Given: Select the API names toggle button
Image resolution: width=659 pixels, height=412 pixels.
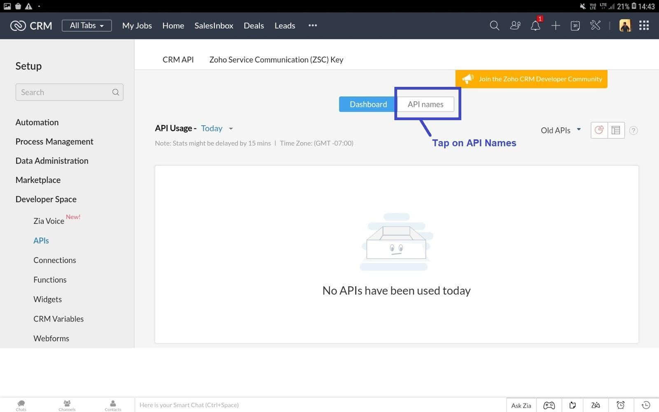Looking at the screenshot, I should point(425,104).
